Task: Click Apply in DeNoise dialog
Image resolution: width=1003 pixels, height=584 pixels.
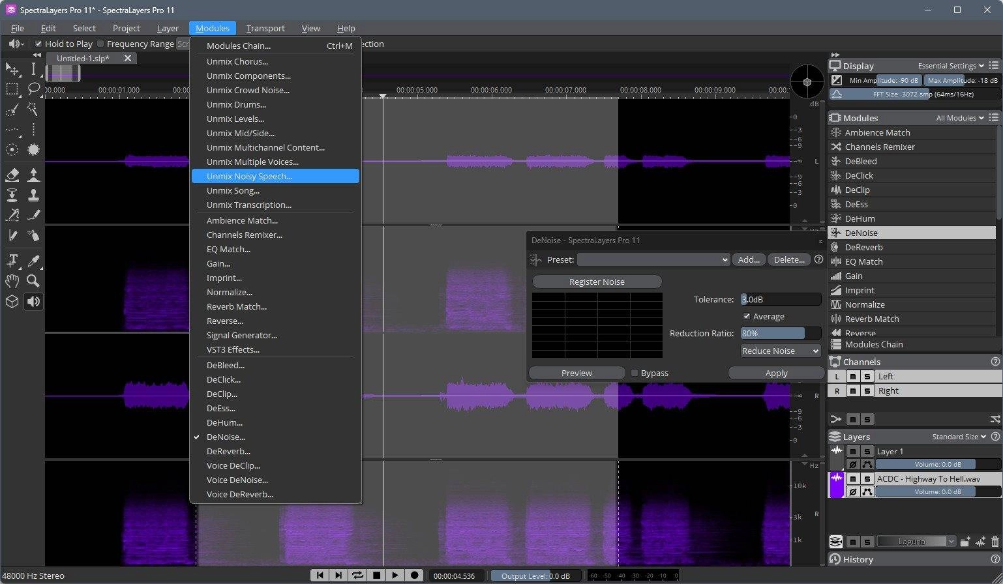Action: (x=776, y=373)
